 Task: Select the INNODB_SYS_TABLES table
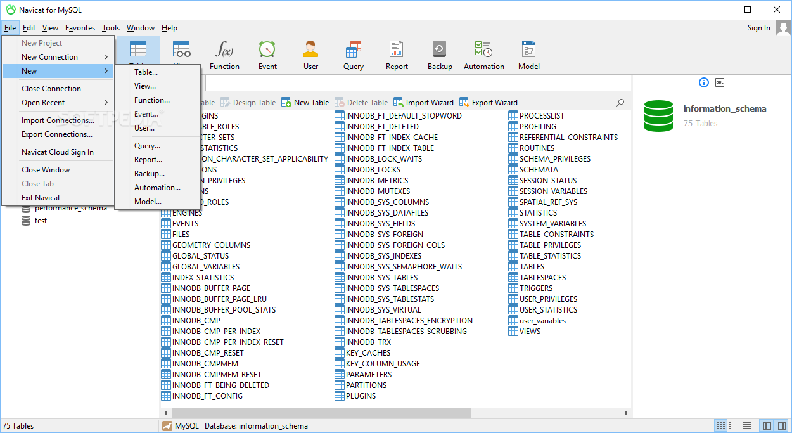click(376, 278)
